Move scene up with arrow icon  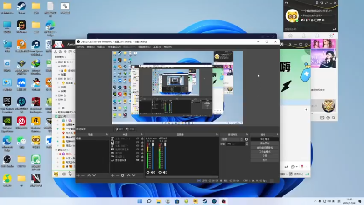pos(89,175)
